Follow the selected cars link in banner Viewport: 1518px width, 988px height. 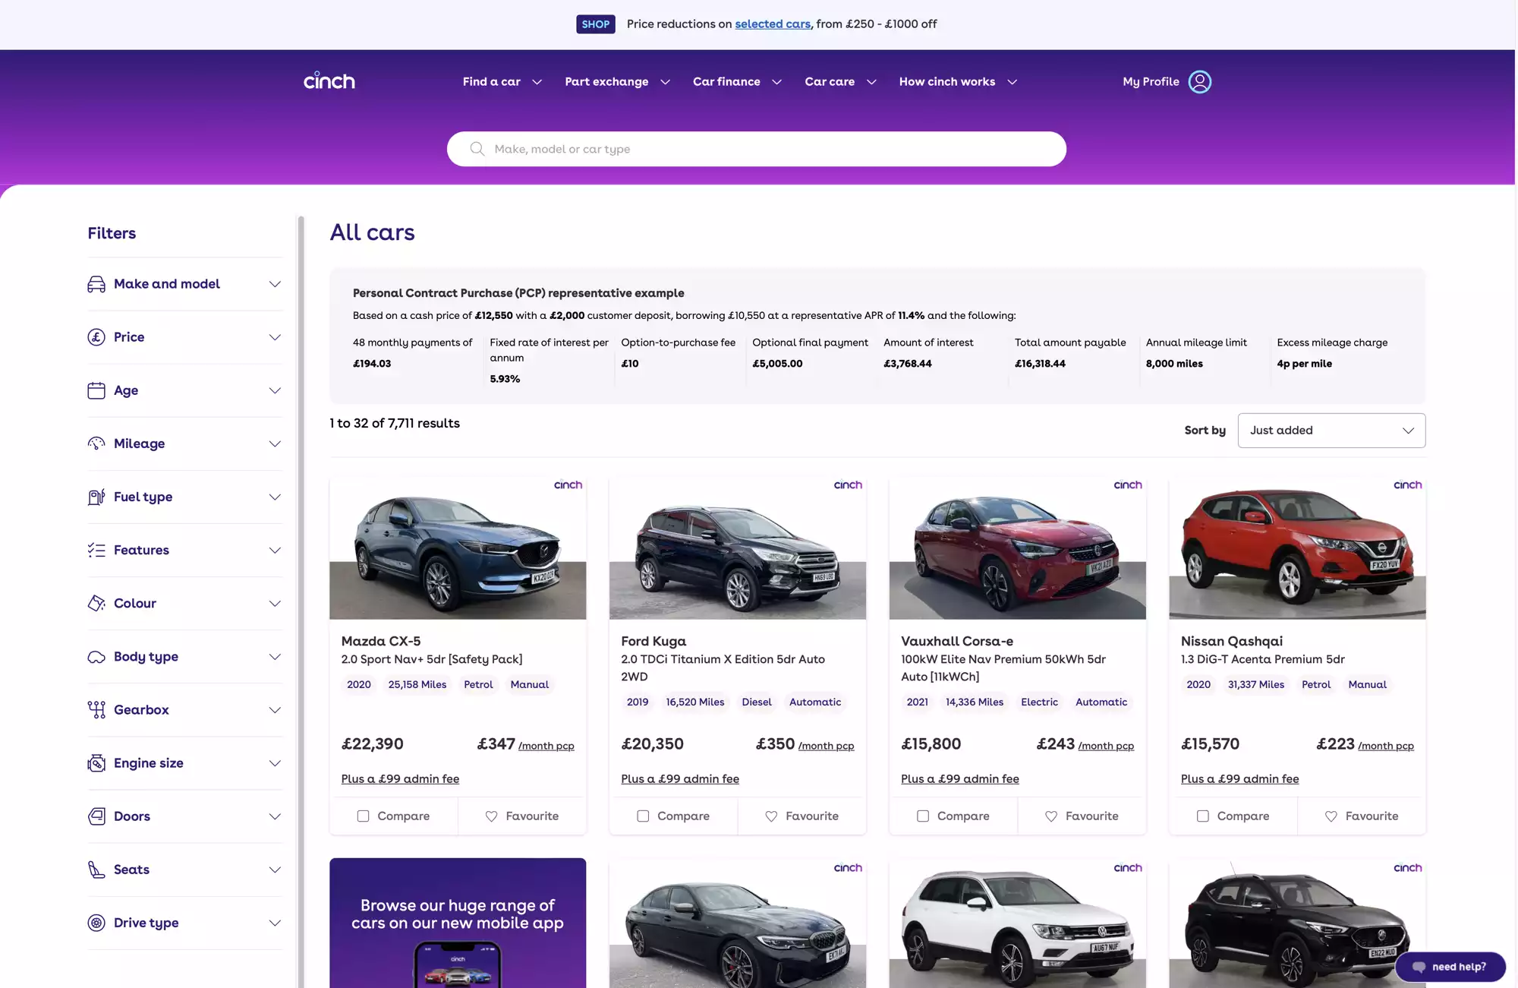[x=772, y=24]
